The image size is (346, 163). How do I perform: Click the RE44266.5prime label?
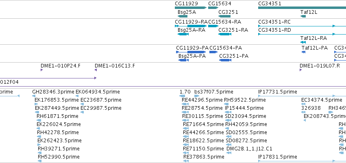coord(203,133)
